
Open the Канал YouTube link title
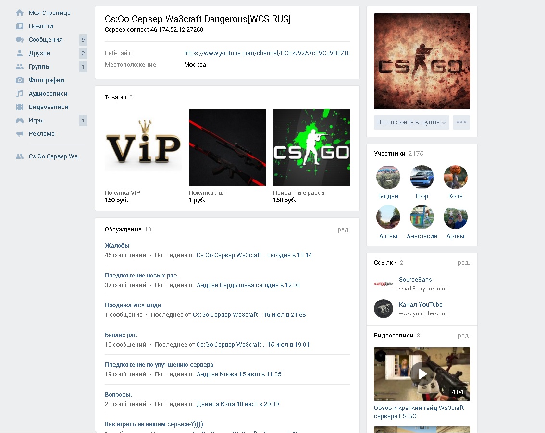click(x=421, y=304)
